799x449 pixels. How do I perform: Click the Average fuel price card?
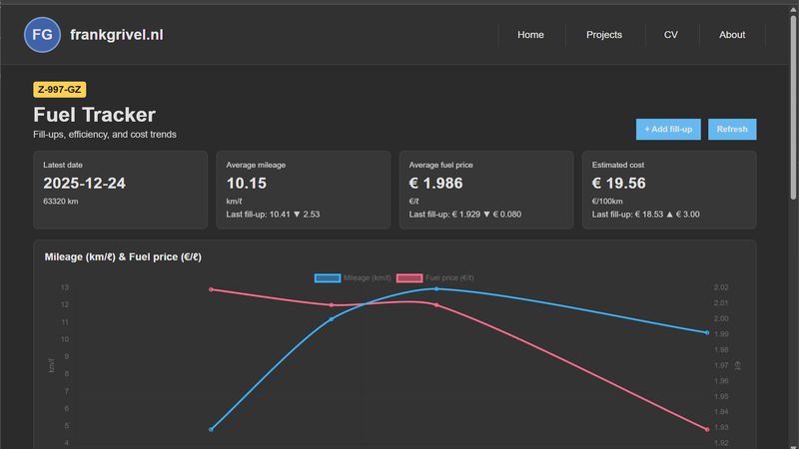486,190
